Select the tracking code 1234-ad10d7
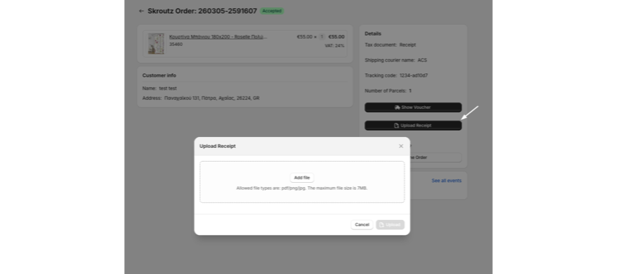This screenshot has height=274, width=617. [x=413, y=75]
